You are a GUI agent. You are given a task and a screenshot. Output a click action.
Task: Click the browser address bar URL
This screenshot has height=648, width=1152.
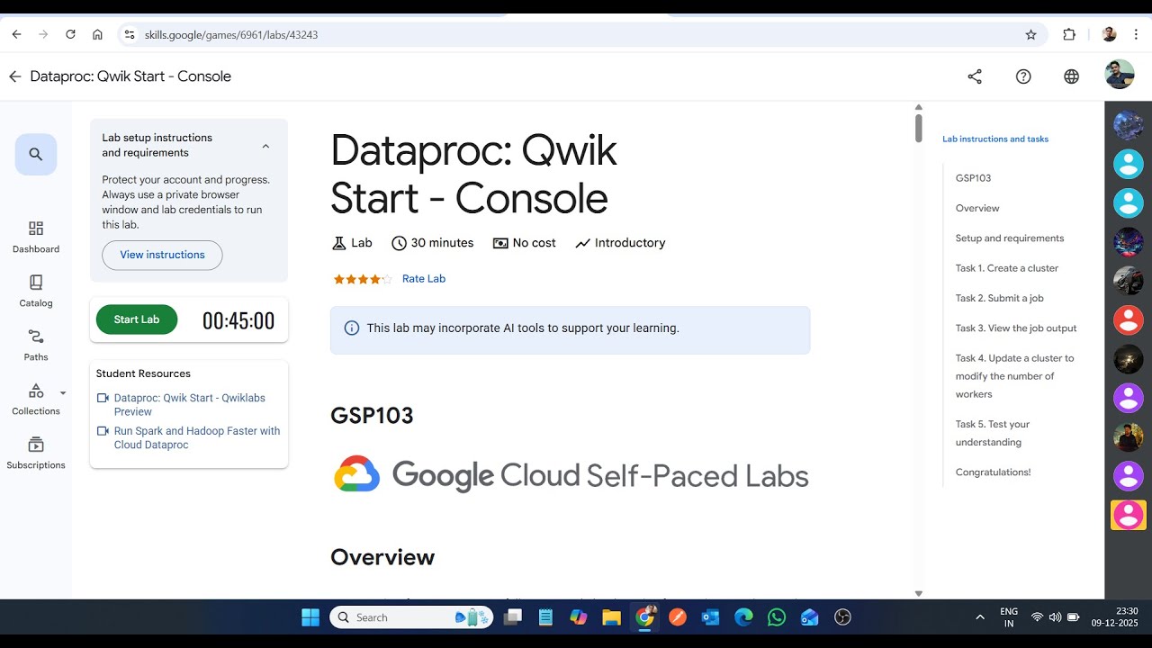coord(231,35)
